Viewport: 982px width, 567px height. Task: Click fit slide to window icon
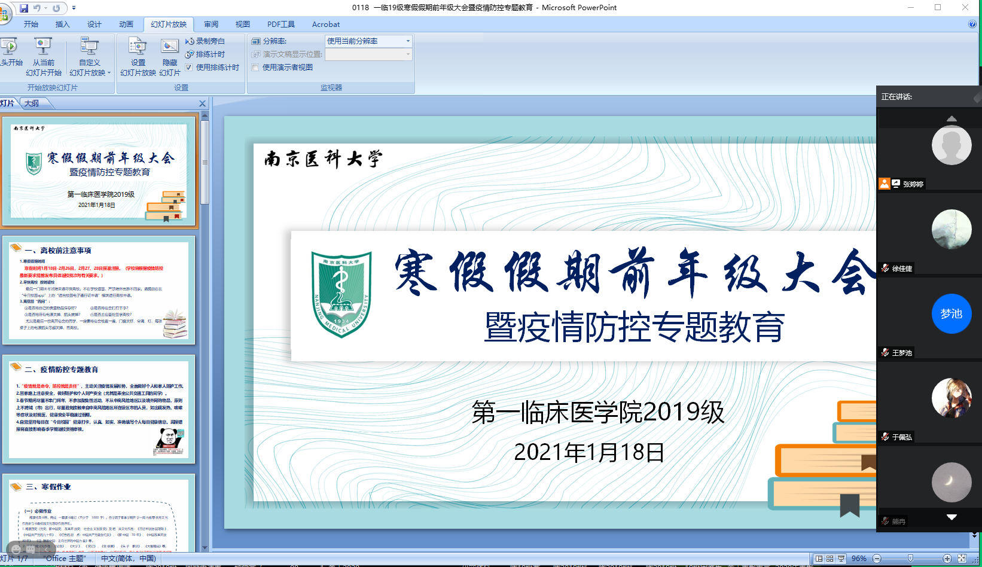pyautogui.click(x=962, y=559)
